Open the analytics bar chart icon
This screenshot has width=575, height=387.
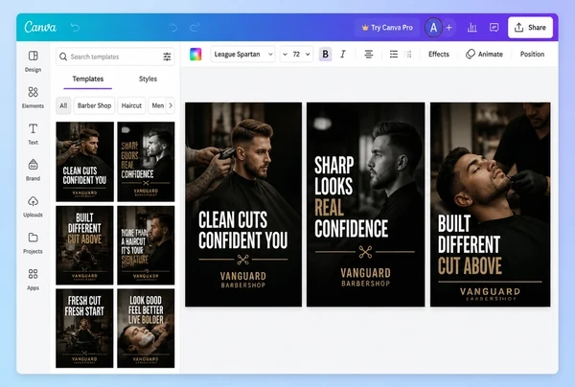tap(471, 28)
